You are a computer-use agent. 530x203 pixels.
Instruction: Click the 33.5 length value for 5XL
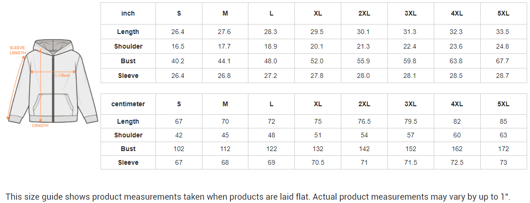[x=503, y=32]
